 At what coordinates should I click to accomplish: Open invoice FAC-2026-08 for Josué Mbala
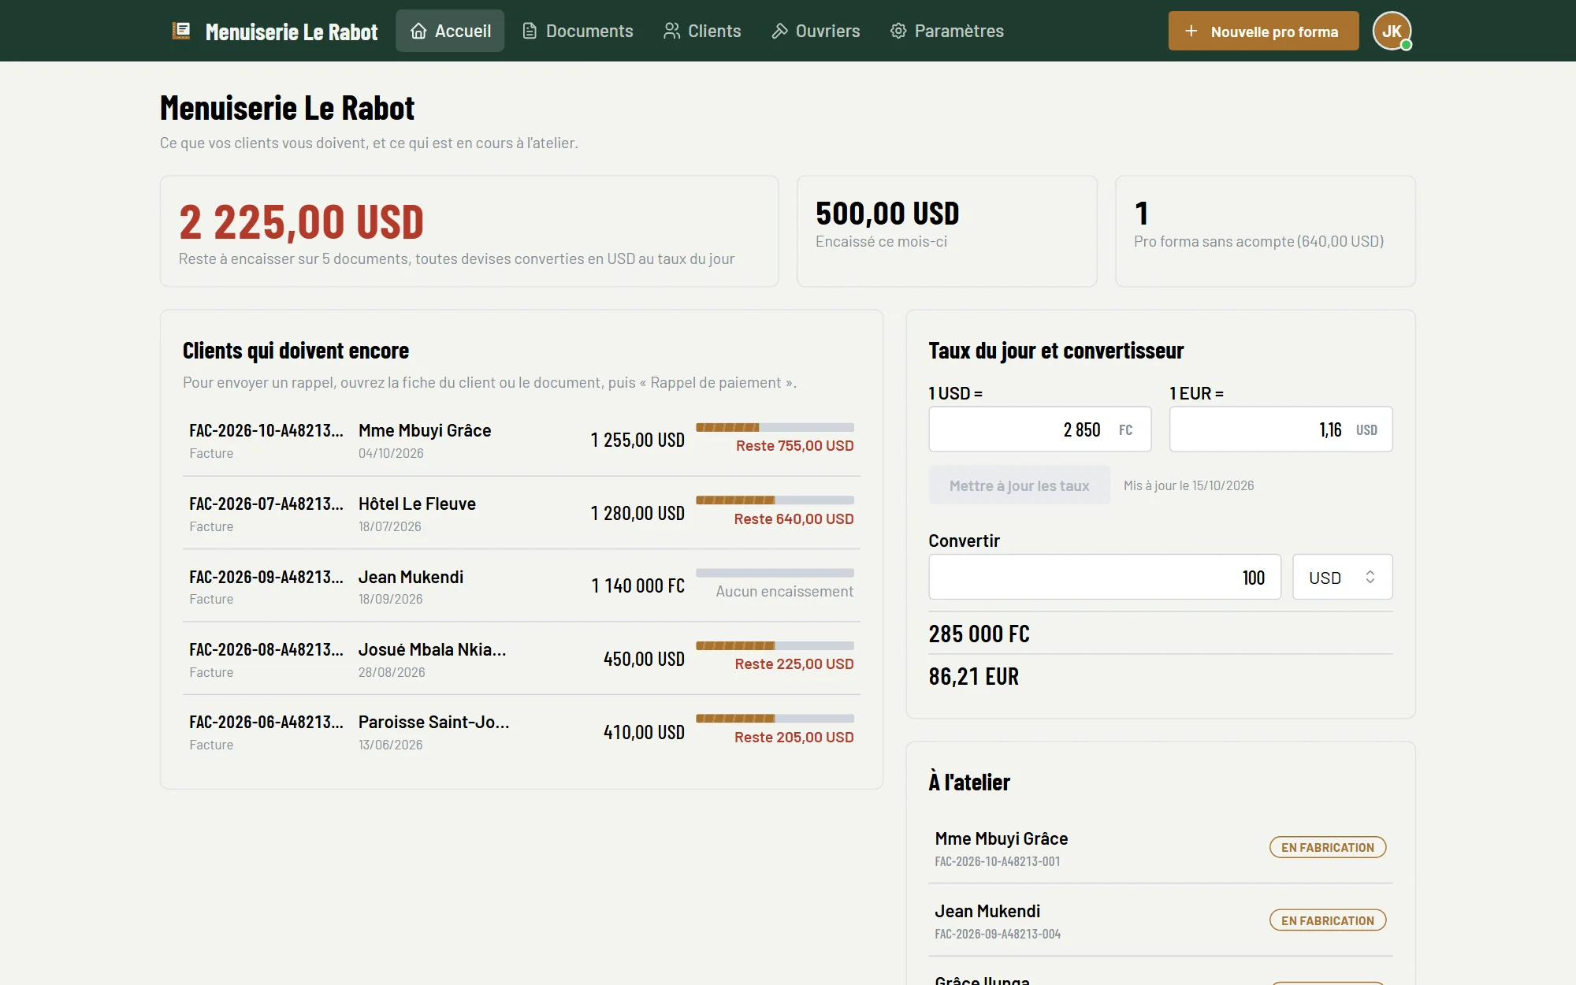522,659
